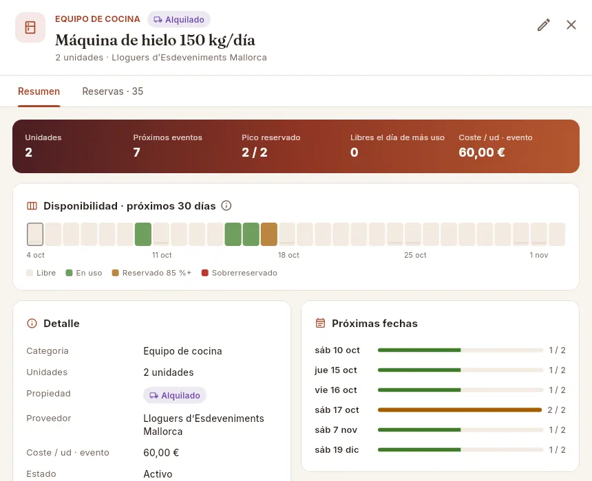
Task: Select the green 16 oct availability cell
Action: click(x=251, y=234)
